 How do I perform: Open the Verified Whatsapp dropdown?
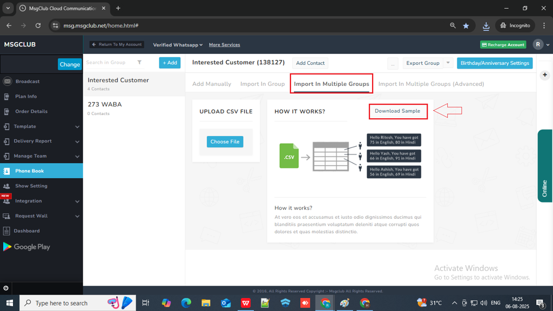178,45
